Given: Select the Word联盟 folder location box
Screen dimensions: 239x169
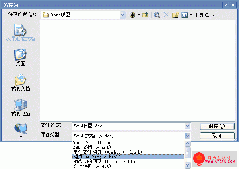Looking at the screenshot, I should click(x=84, y=15).
